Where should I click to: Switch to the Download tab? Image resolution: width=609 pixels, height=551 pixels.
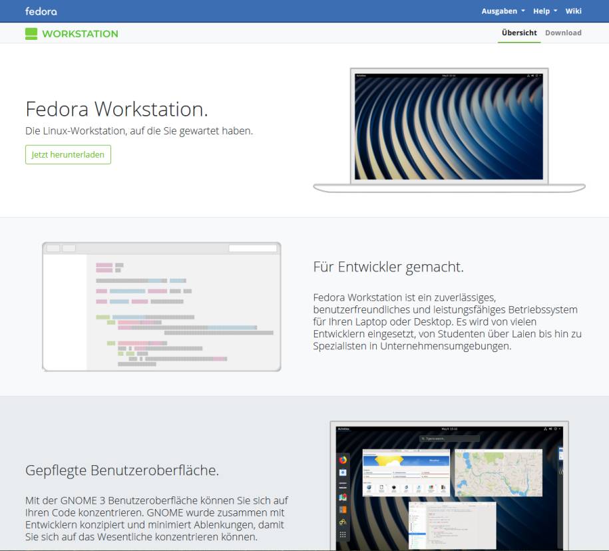564,32
